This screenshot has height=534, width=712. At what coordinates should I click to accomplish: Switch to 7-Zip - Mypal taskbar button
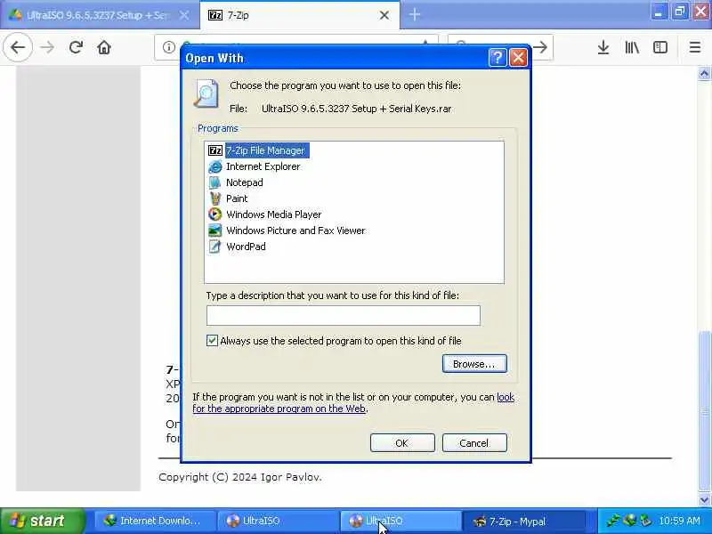[x=523, y=521]
